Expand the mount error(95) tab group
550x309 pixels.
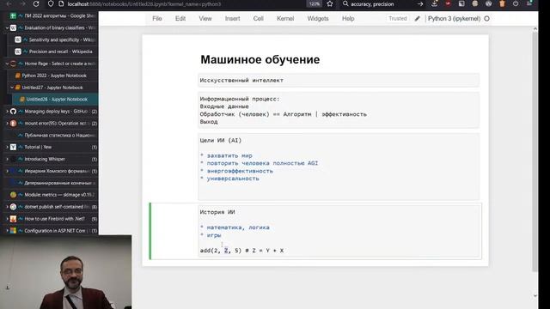click(7, 124)
